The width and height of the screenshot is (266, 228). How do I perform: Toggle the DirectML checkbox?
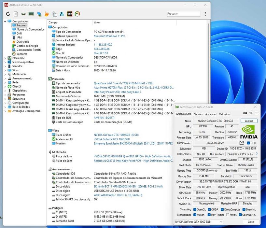(x=244, y=209)
